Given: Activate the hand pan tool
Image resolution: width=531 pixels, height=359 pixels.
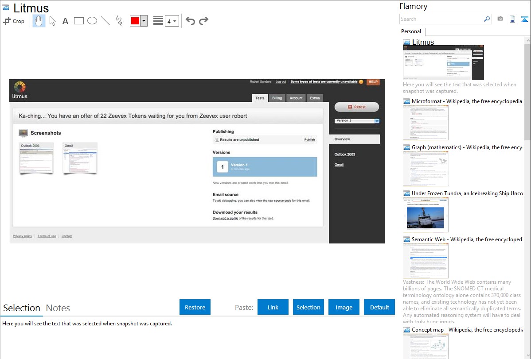Looking at the screenshot, I should (39, 21).
